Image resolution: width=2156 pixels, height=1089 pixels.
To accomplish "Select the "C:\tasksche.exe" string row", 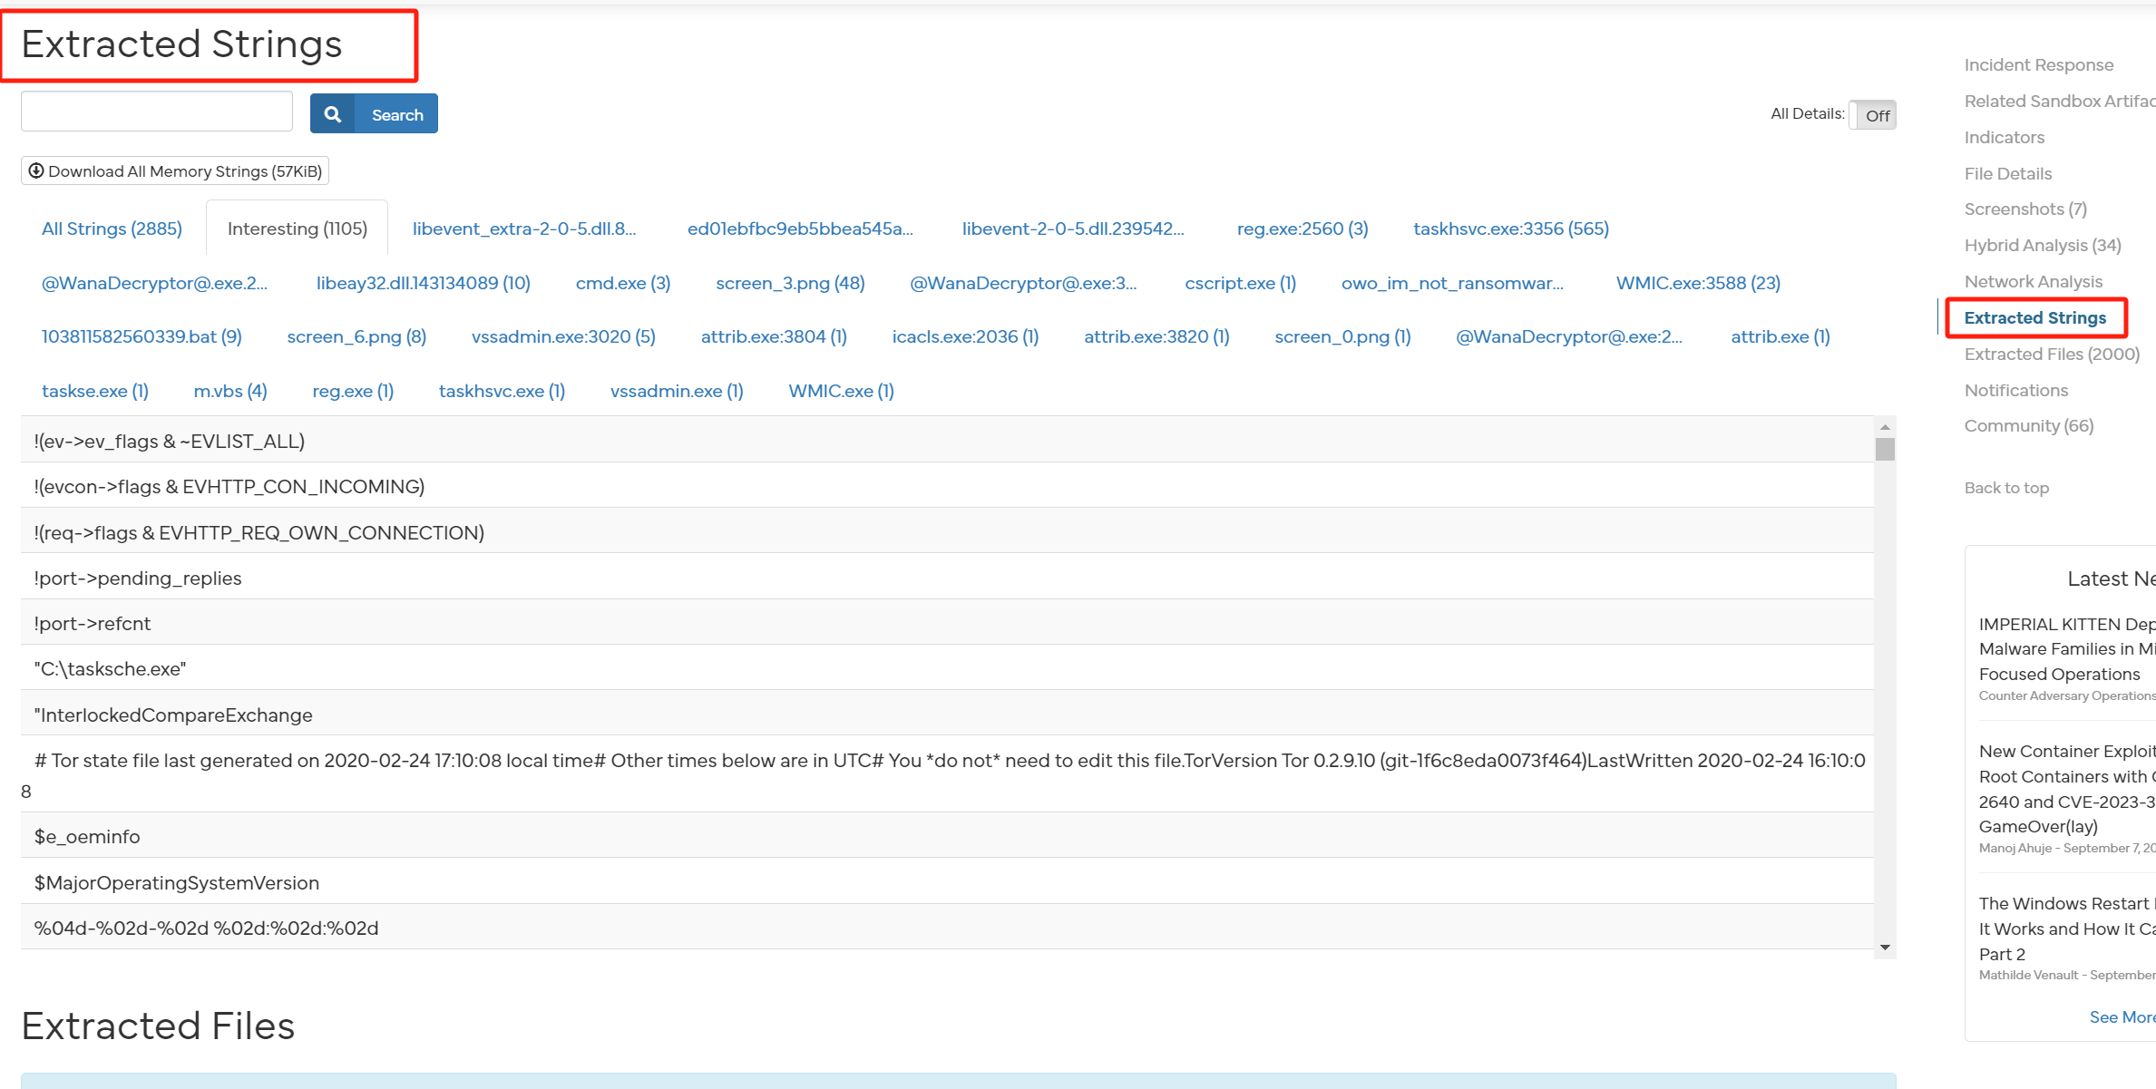I will tap(947, 667).
